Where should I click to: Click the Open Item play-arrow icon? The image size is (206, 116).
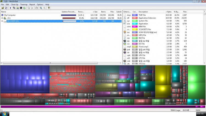pyautogui.click(x=10, y=8)
